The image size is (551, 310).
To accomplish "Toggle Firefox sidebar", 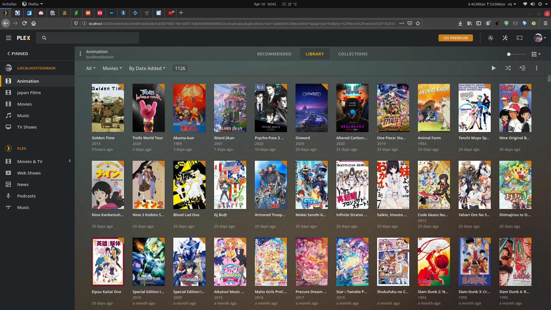I will point(479,23).
